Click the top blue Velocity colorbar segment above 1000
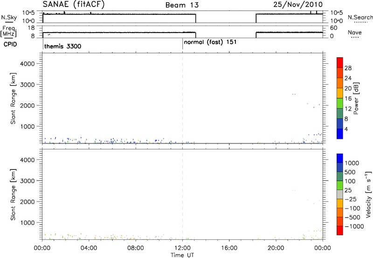373x258 pixels. 340,158
